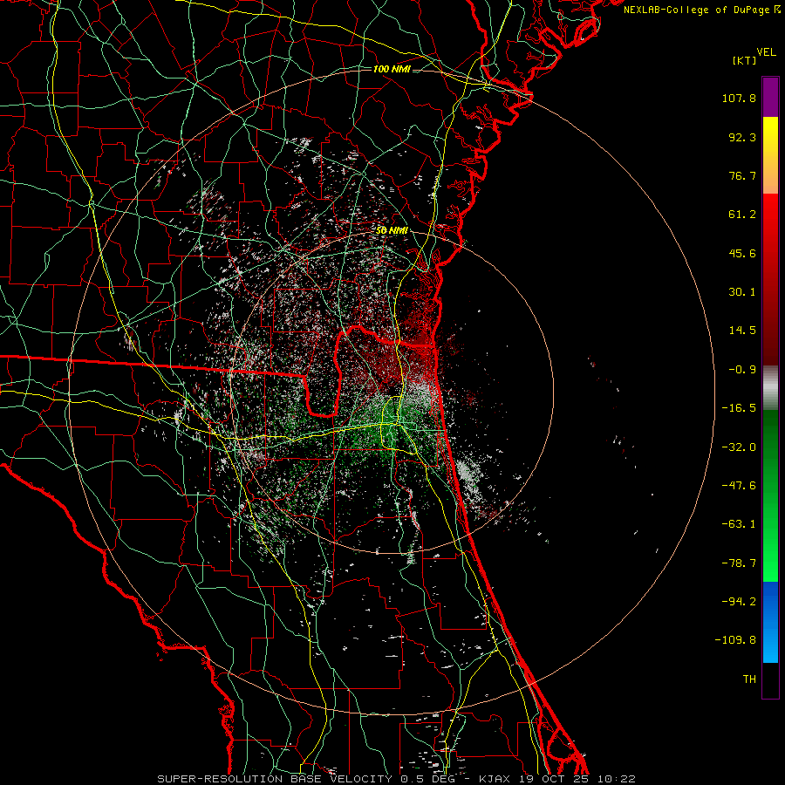
Task: Click the NEXLAB-College of DuPage watermark text
Action: pyautogui.click(x=702, y=10)
